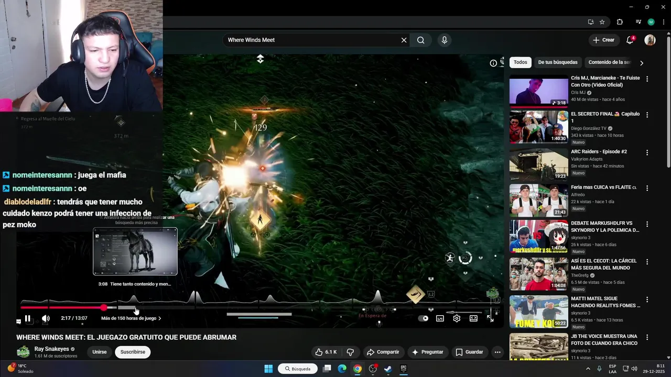This screenshot has height=377, width=671.
Task: Open options menu for 'EL SECRETO FINAL'
Action: [647, 115]
